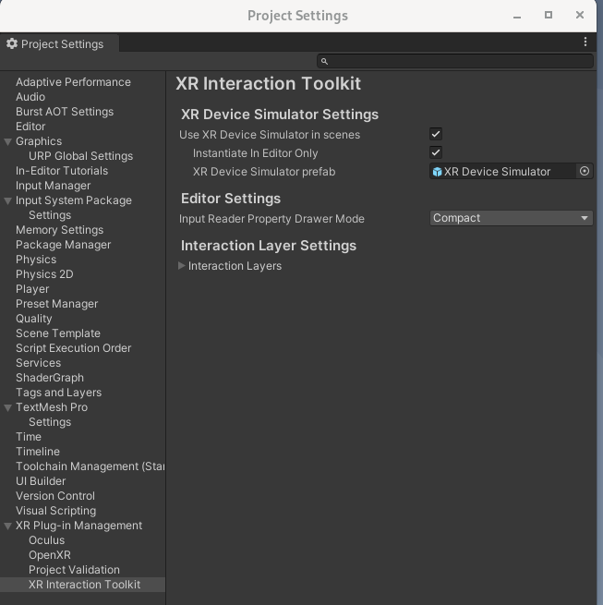
Task: Uncheck Instantiate In Editor Only
Action: coord(436,152)
